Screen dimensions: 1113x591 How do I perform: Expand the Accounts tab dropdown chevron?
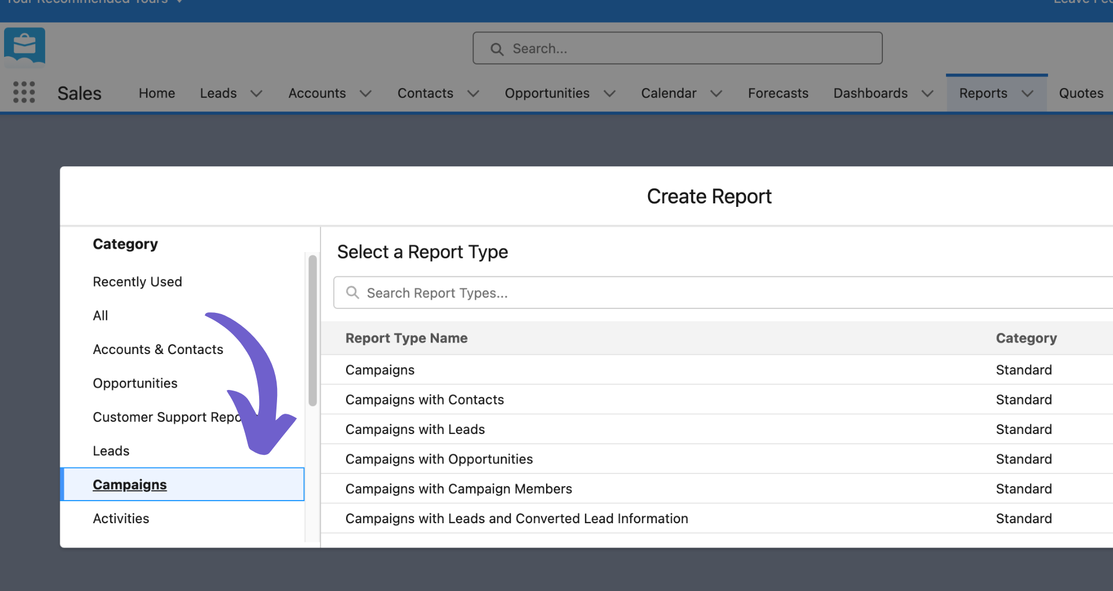(x=365, y=93)
